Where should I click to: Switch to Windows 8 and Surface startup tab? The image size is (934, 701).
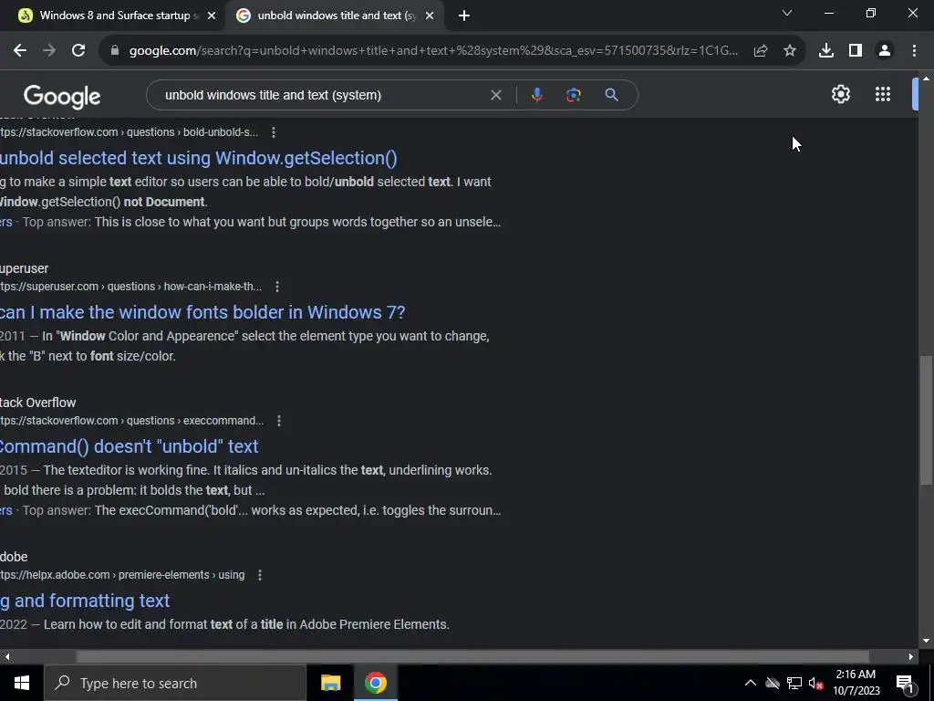pyautogui.click(x=113, y=16)
